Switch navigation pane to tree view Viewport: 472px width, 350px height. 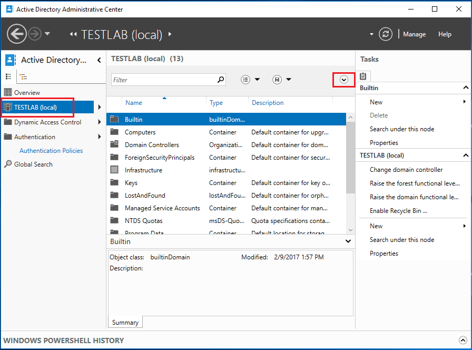coord(23,76)
